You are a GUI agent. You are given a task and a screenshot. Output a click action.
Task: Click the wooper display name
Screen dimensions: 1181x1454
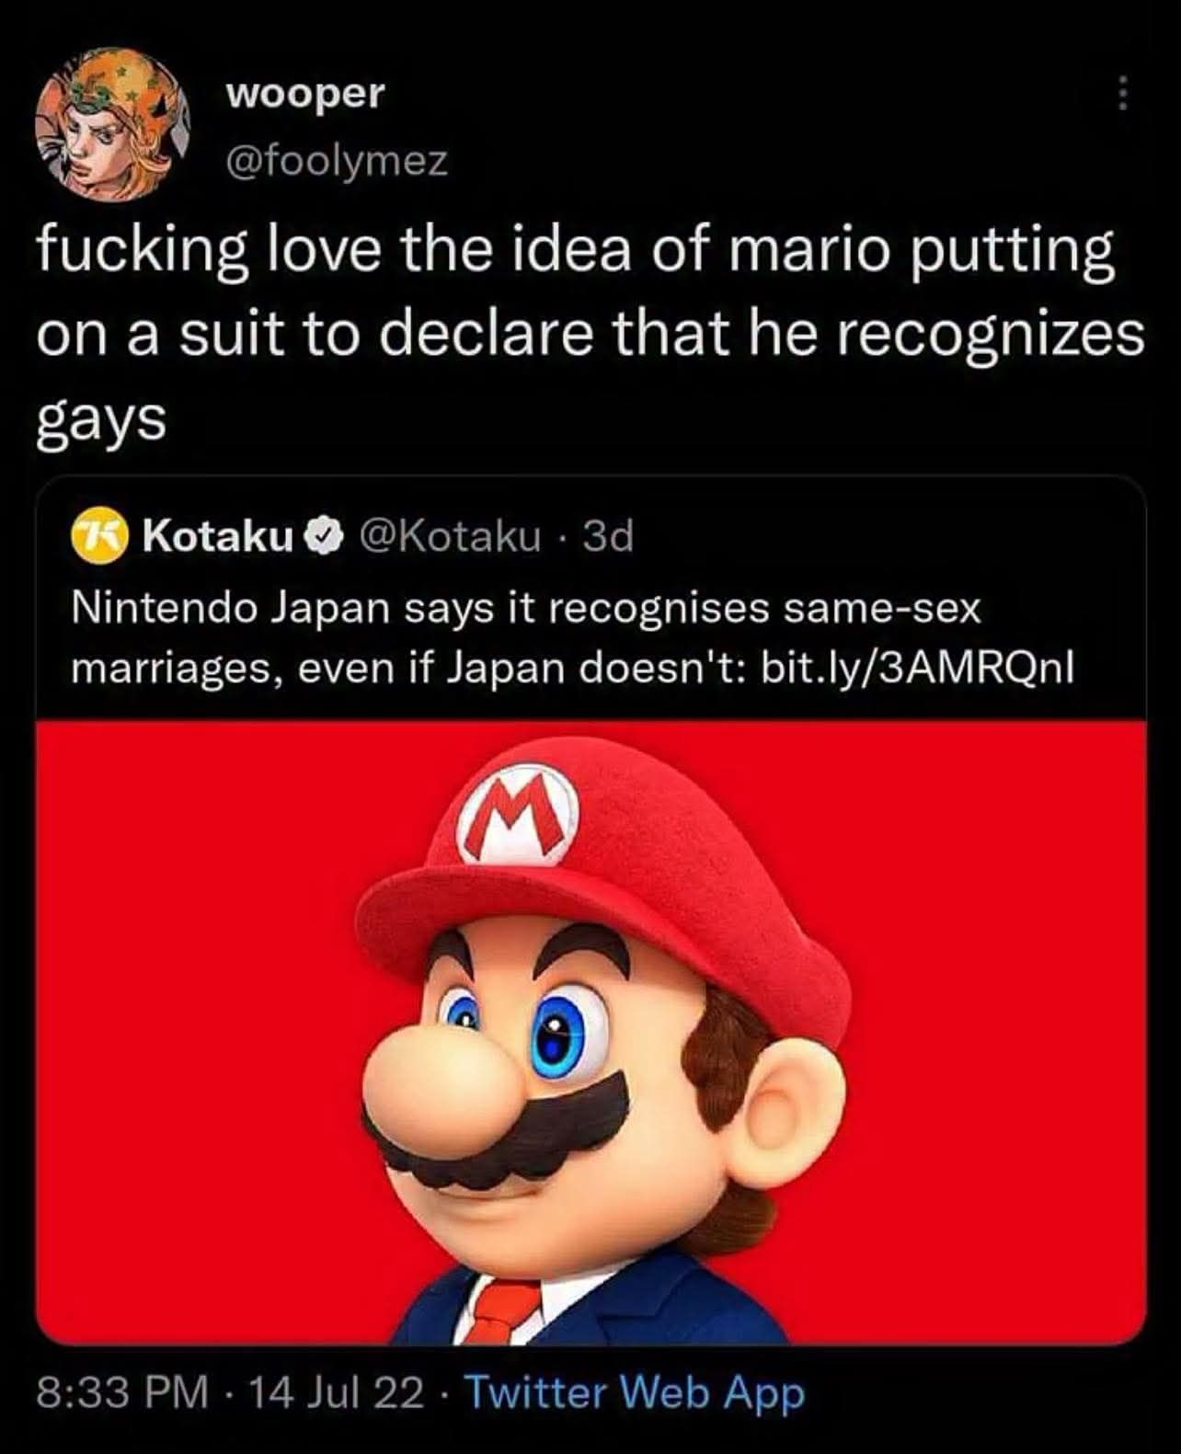tap(305, 92)
